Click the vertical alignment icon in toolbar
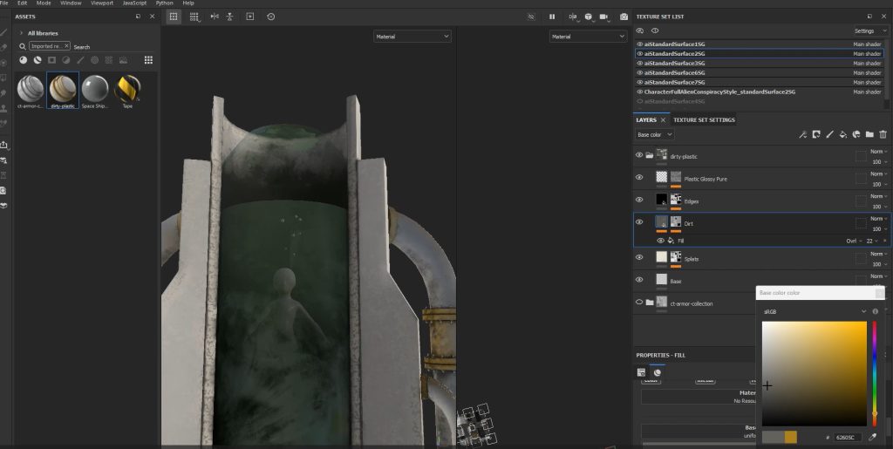Viewport: 893px width, 449px height. (x=229, y=17)
